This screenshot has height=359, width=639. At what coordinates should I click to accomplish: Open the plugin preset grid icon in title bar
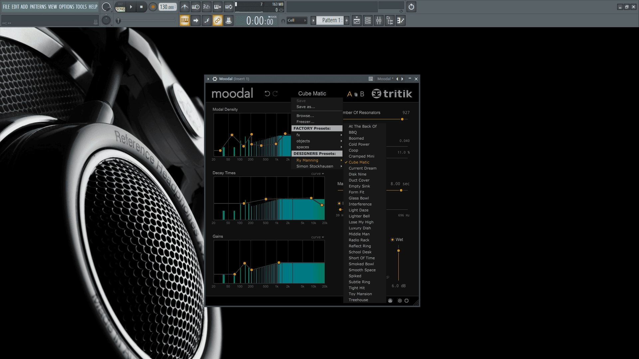click(370, 79)
